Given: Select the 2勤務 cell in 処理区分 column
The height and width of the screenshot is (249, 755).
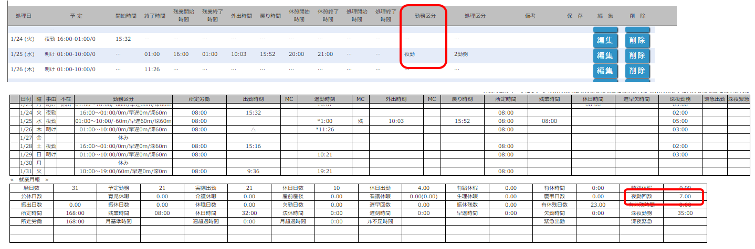Looking at the screenshot, I should click(463, 54).
